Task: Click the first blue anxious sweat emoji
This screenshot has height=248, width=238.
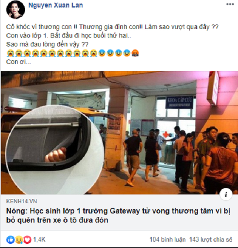Action: coord(102,53)
